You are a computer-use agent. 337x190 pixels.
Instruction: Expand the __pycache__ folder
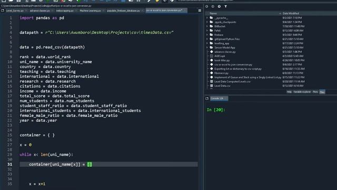click(207, 18)
